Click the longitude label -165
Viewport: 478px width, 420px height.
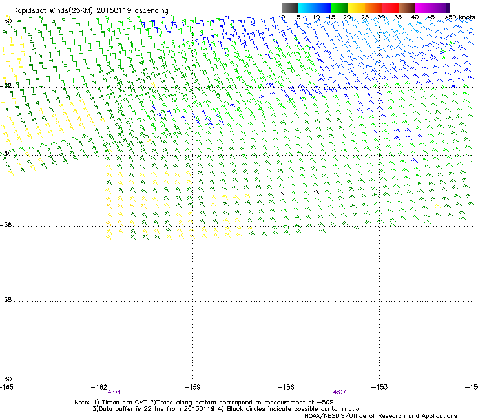[6, 387]
